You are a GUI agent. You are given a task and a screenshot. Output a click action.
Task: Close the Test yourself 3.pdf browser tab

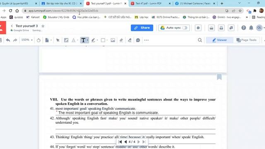tap(125, 3)
